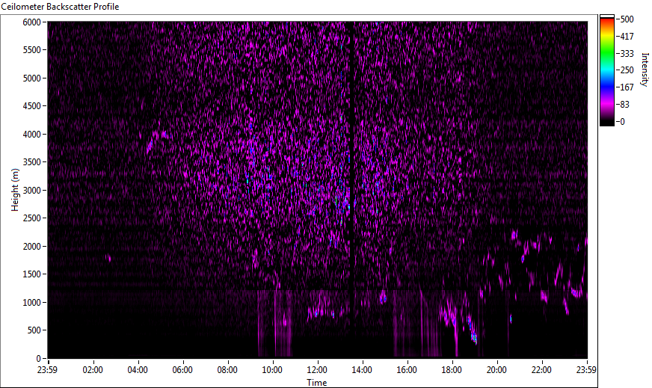Click the 333 color scale marker
This screenshot has width=652, height=388.
pos(627,53)
